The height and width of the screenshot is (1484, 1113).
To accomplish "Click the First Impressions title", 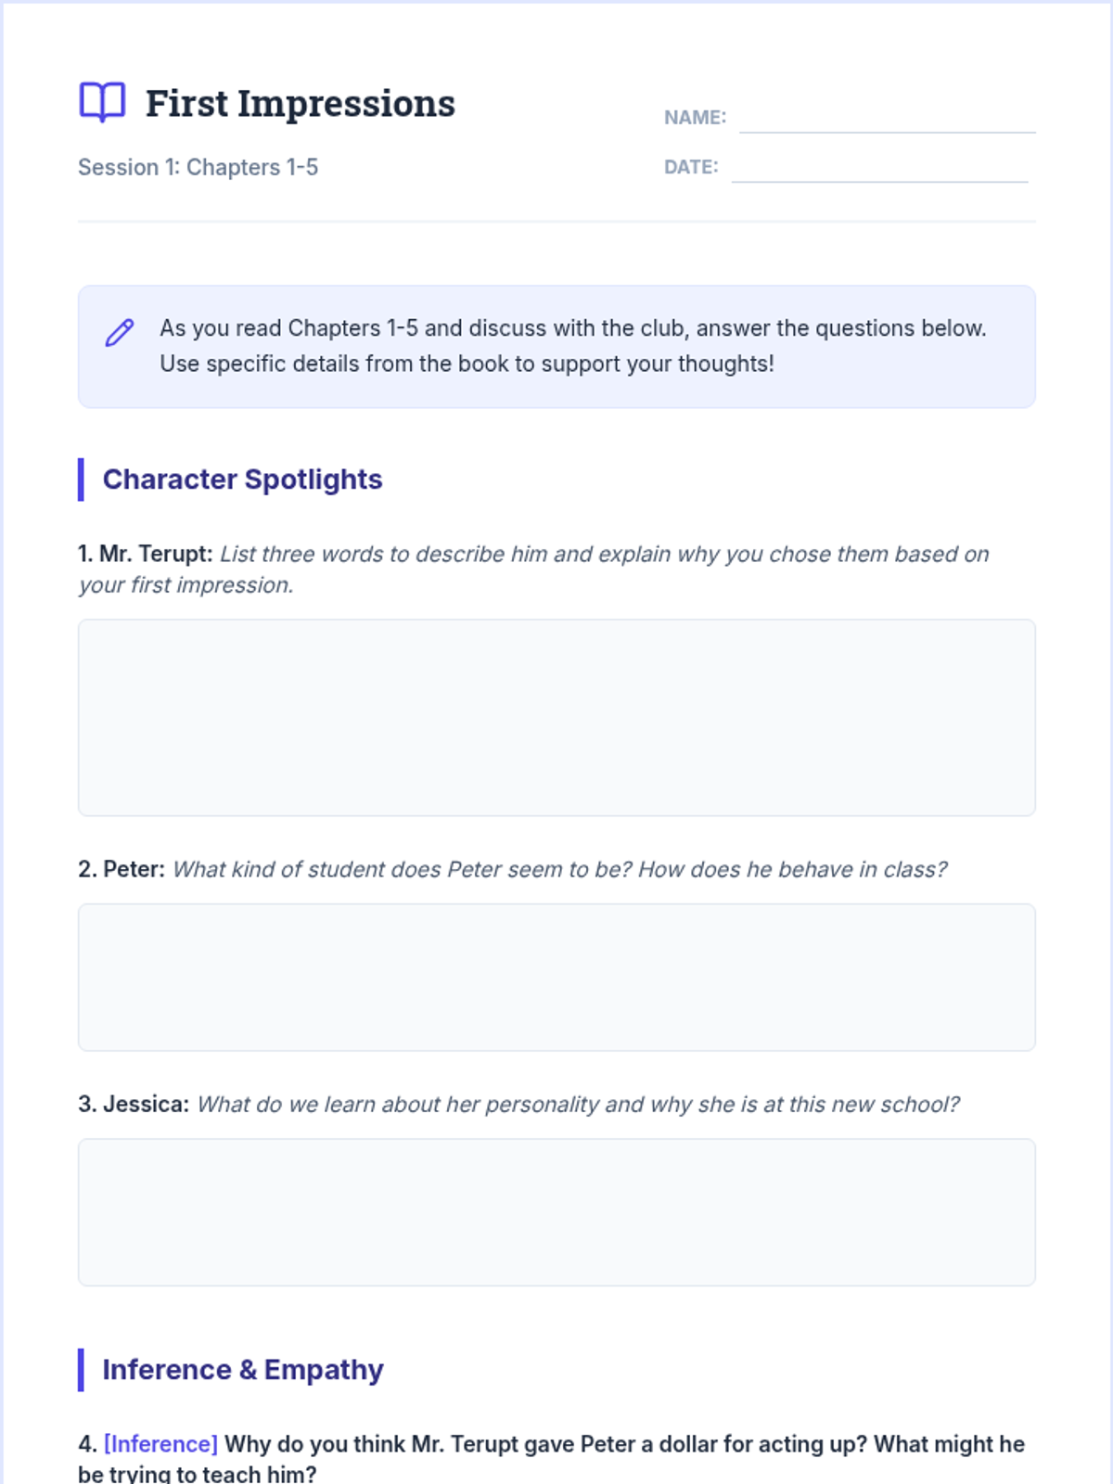I will pos(301,103).
